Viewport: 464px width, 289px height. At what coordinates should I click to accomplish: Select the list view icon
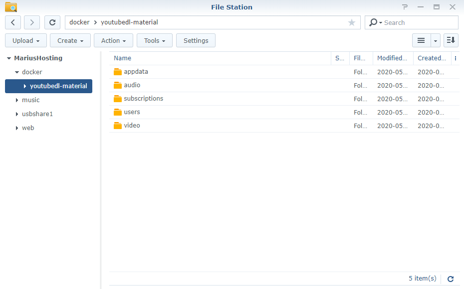(421, 40)
